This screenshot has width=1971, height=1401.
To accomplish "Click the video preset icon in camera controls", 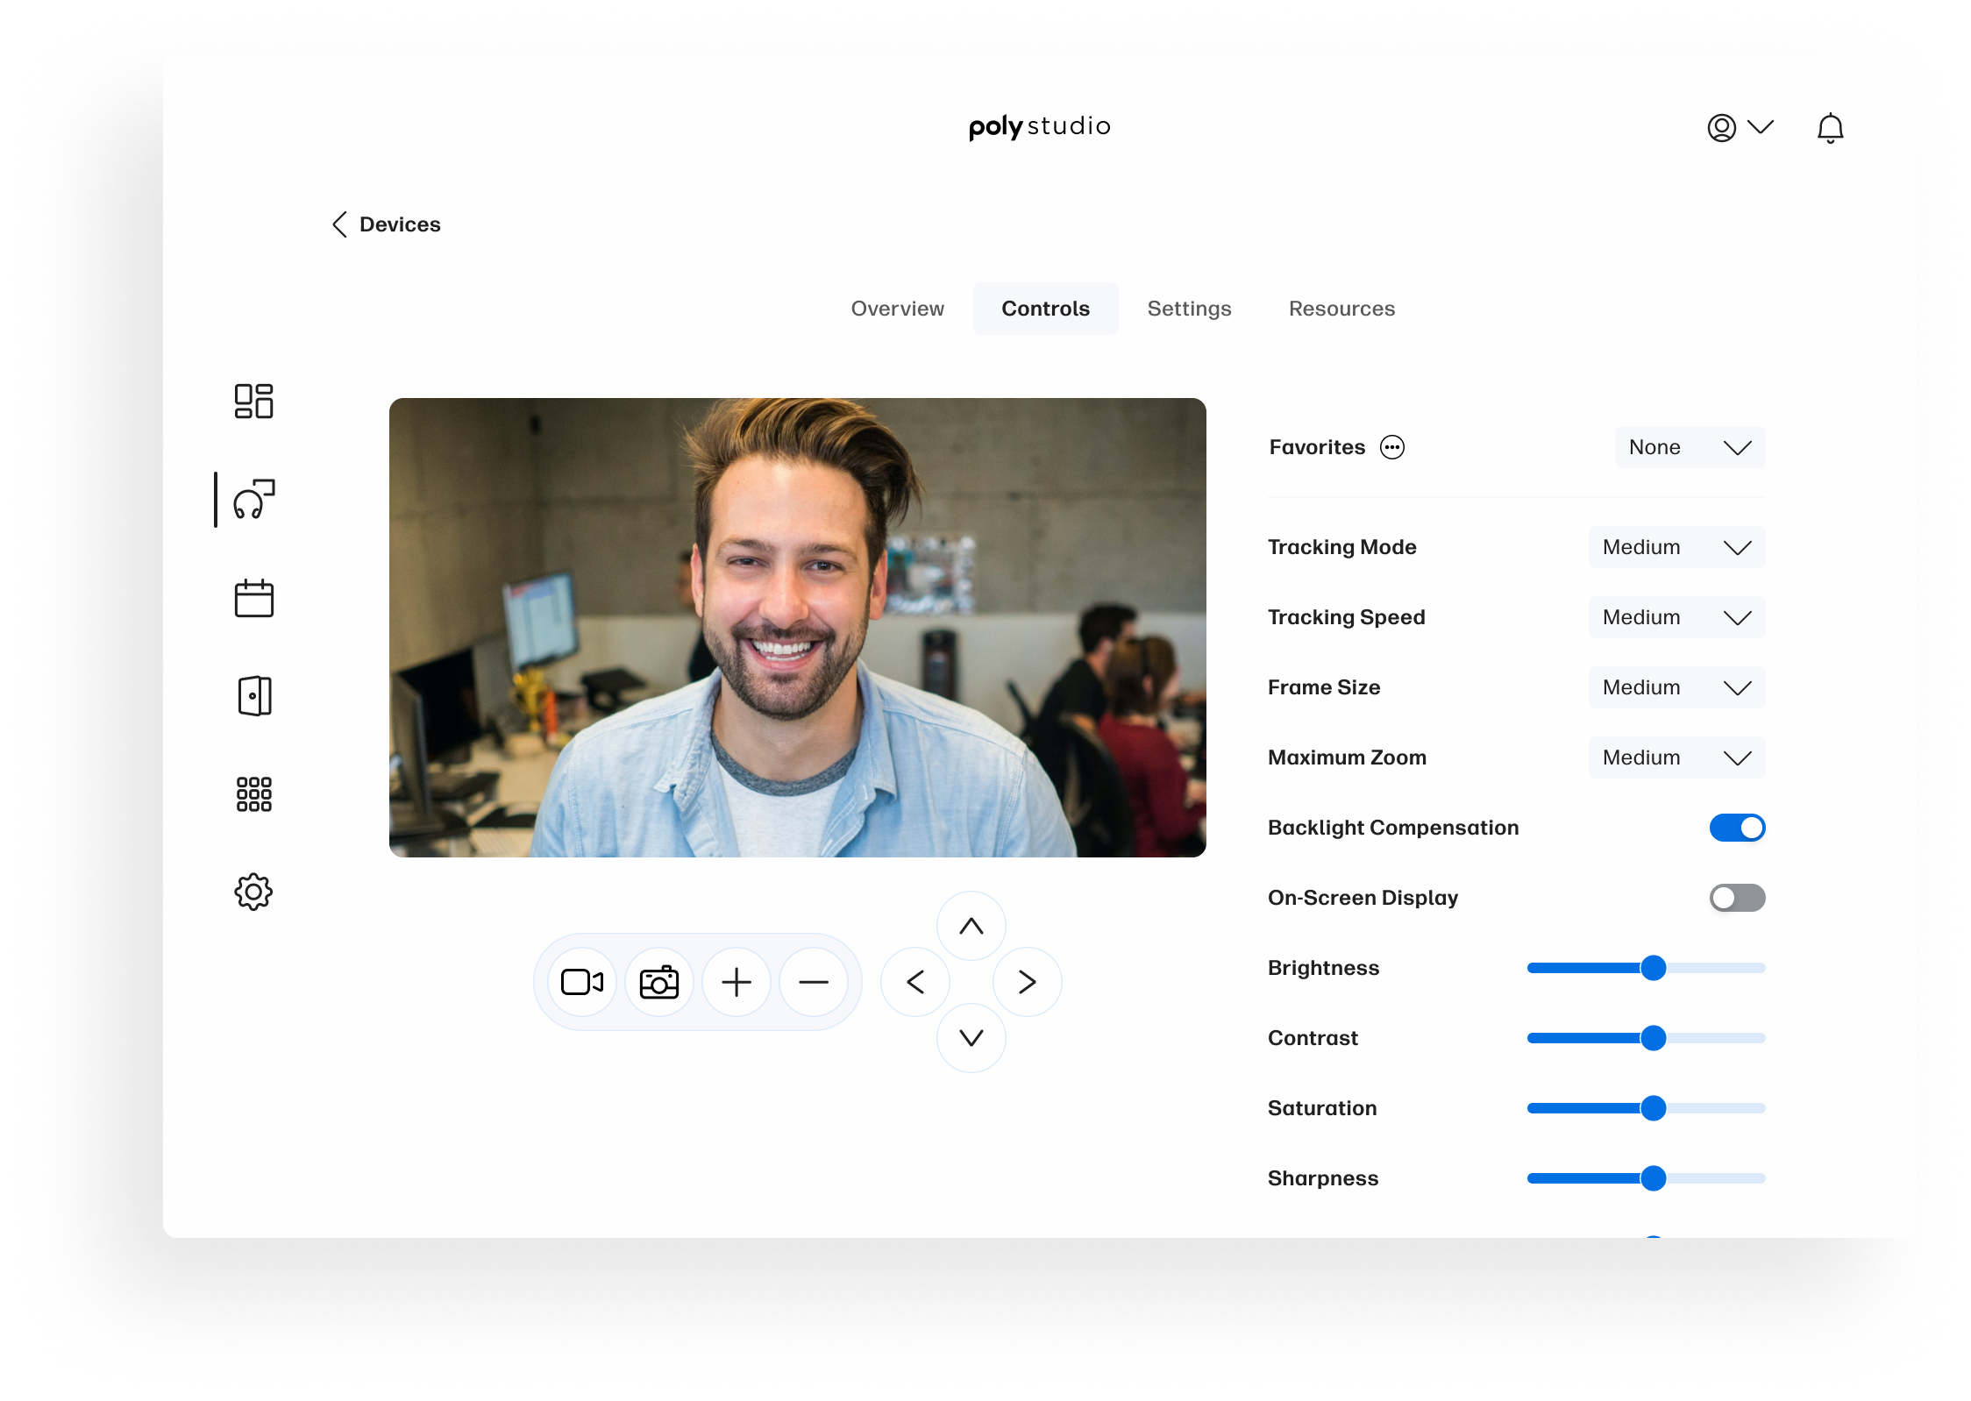I will click(580, 982).
